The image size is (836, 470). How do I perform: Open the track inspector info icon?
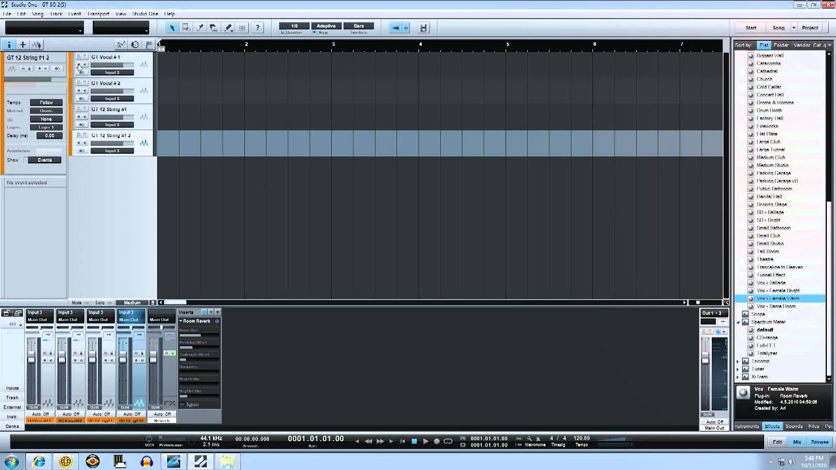[9, 45]
